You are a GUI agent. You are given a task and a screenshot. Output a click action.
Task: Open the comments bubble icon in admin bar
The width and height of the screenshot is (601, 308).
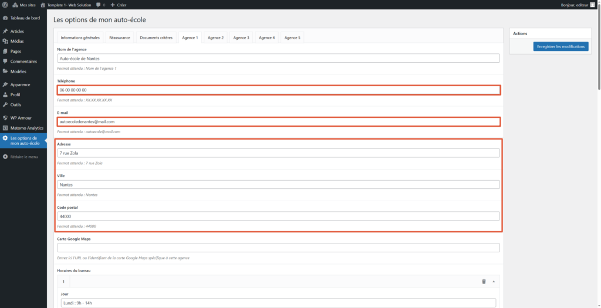click(x=99, y=5)
